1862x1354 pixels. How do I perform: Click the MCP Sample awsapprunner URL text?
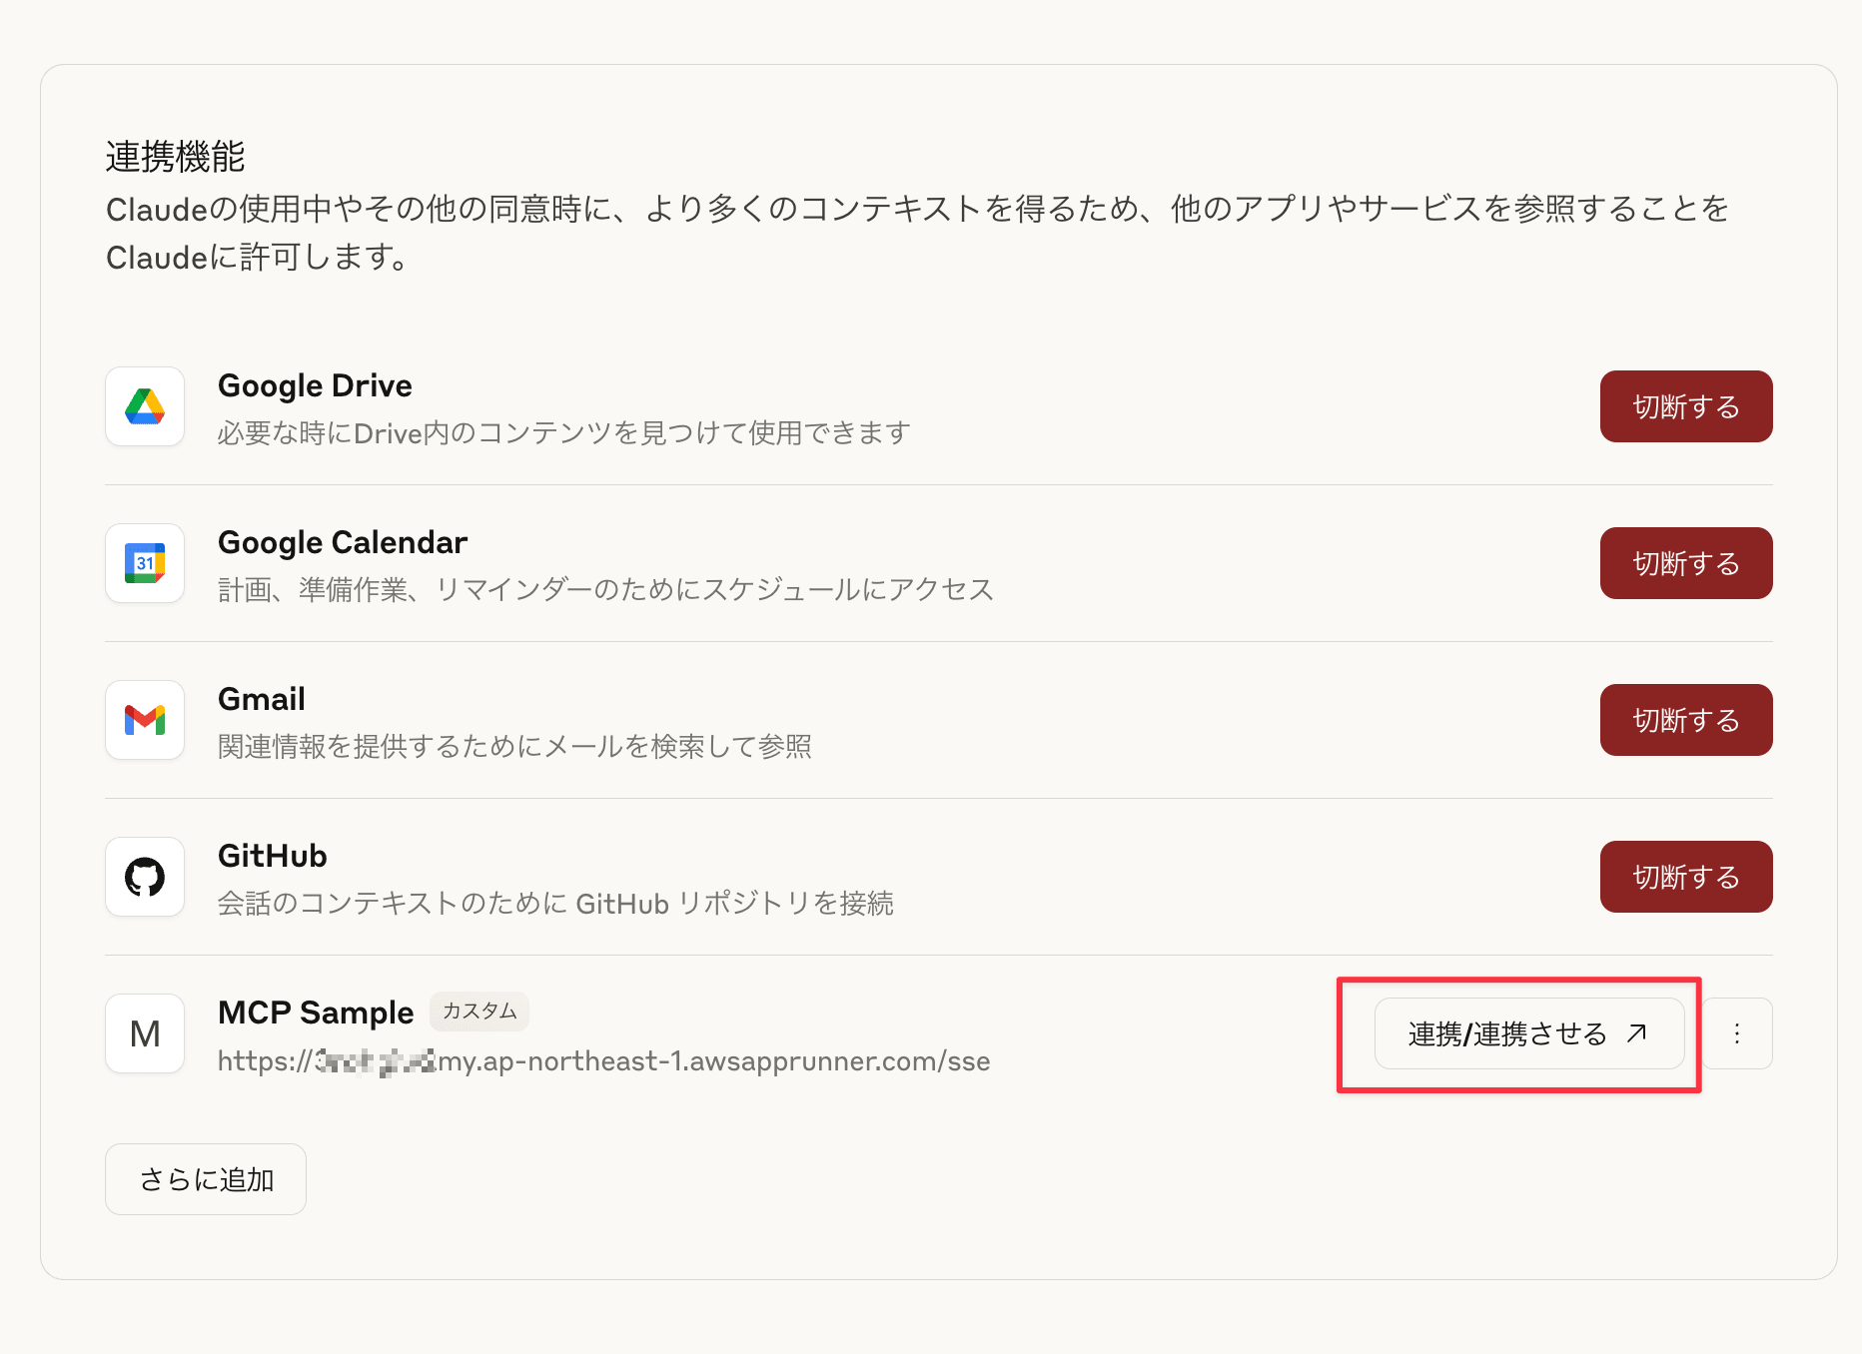604,1060
